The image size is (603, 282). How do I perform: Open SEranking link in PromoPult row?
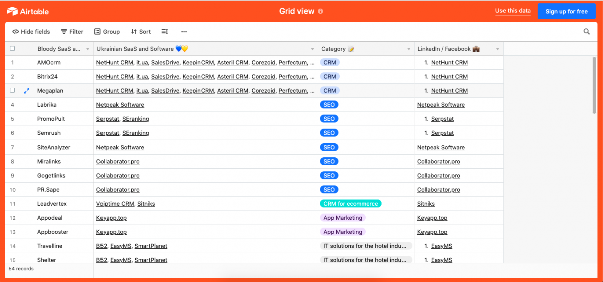pos(136,119)
